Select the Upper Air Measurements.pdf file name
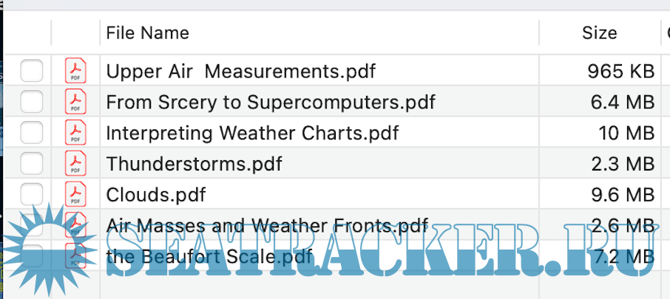 [241, 72]
